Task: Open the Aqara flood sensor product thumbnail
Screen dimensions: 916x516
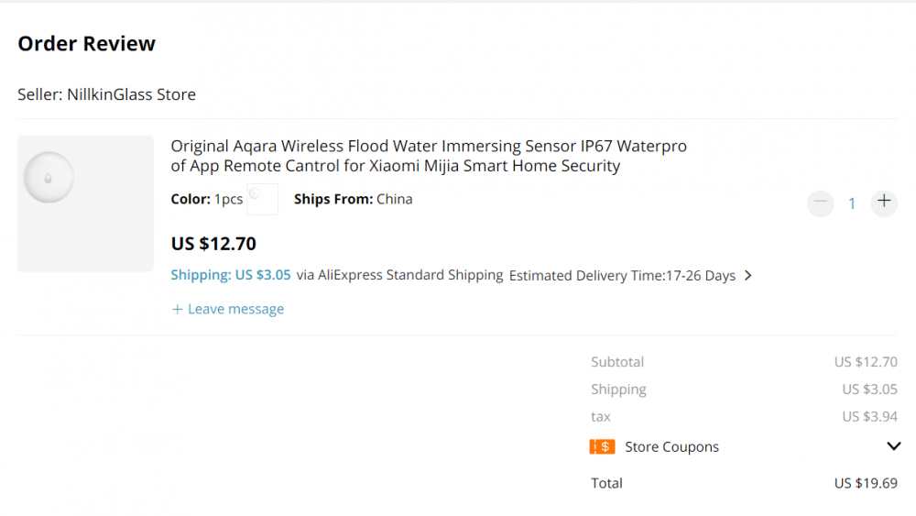Action: click(85, 203)
